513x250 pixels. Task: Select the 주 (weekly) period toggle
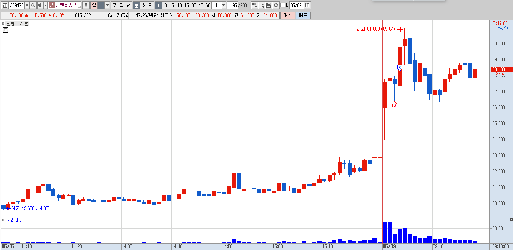click(x=114, y=5)
